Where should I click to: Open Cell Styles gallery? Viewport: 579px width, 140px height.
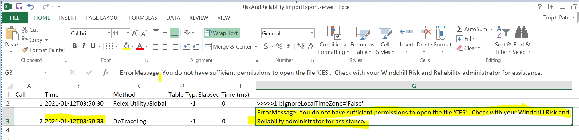(385, 41)
